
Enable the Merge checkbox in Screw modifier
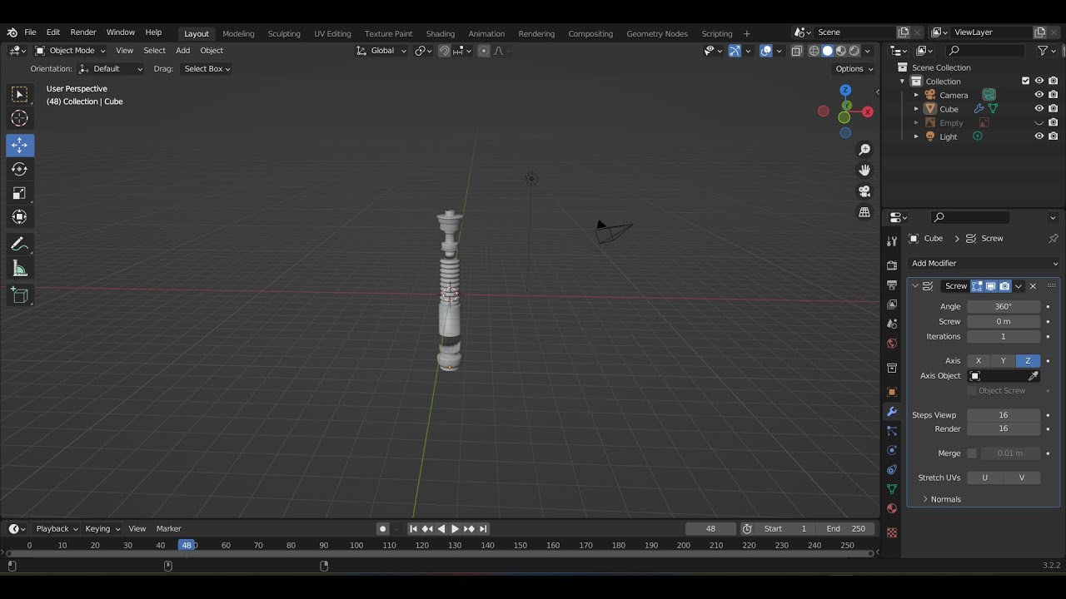[x=972, y=453]
